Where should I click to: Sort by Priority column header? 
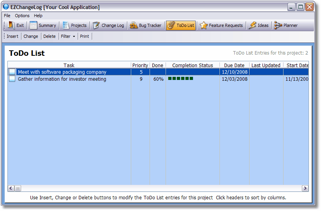point(140,65)
